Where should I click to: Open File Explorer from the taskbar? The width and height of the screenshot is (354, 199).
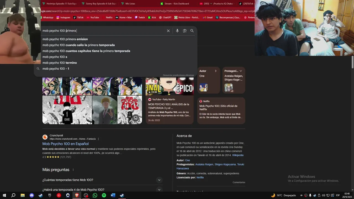23,195
